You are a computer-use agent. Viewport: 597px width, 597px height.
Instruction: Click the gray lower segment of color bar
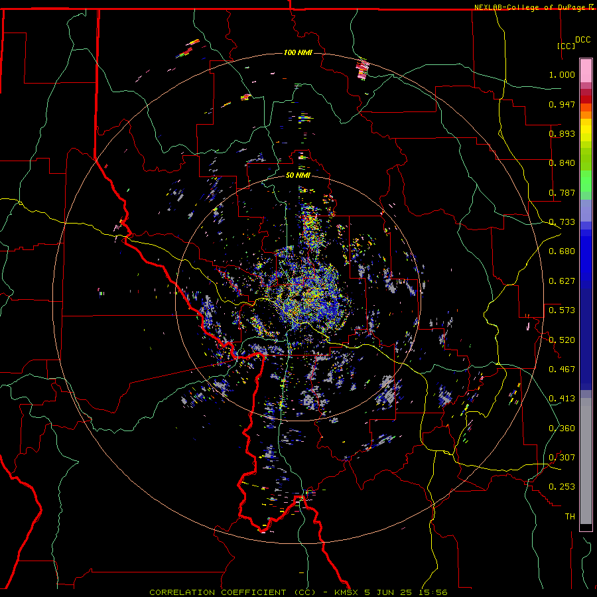pyautogui.click(x=586, y=461)
